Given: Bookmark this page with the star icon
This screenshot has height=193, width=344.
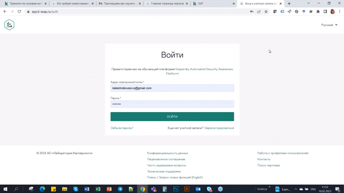Looking at the screenshot, I should coord(266,12).
